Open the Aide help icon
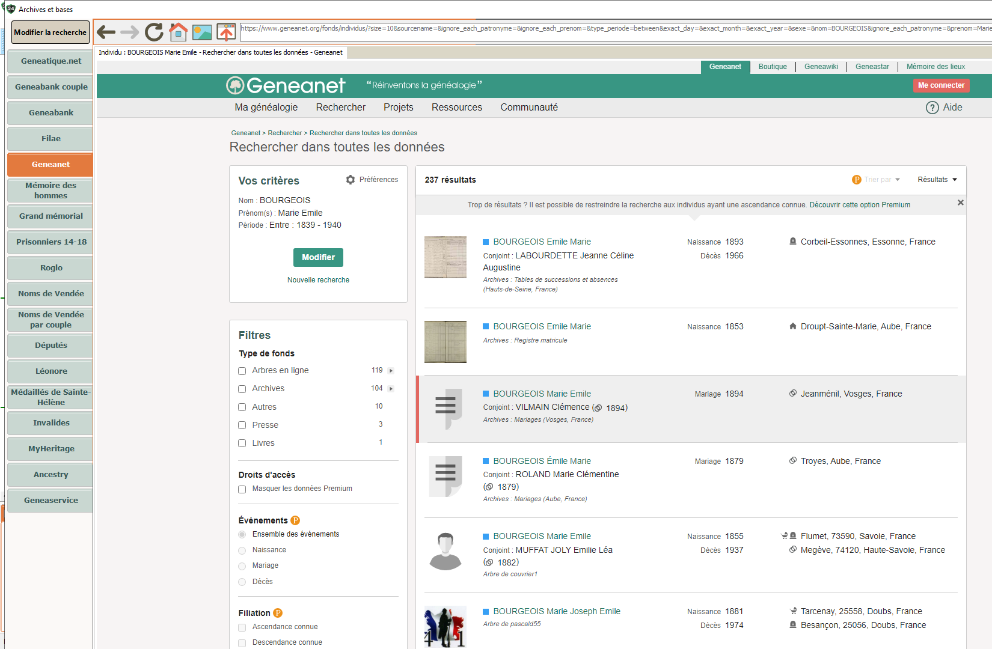 (x=932, y=108)
